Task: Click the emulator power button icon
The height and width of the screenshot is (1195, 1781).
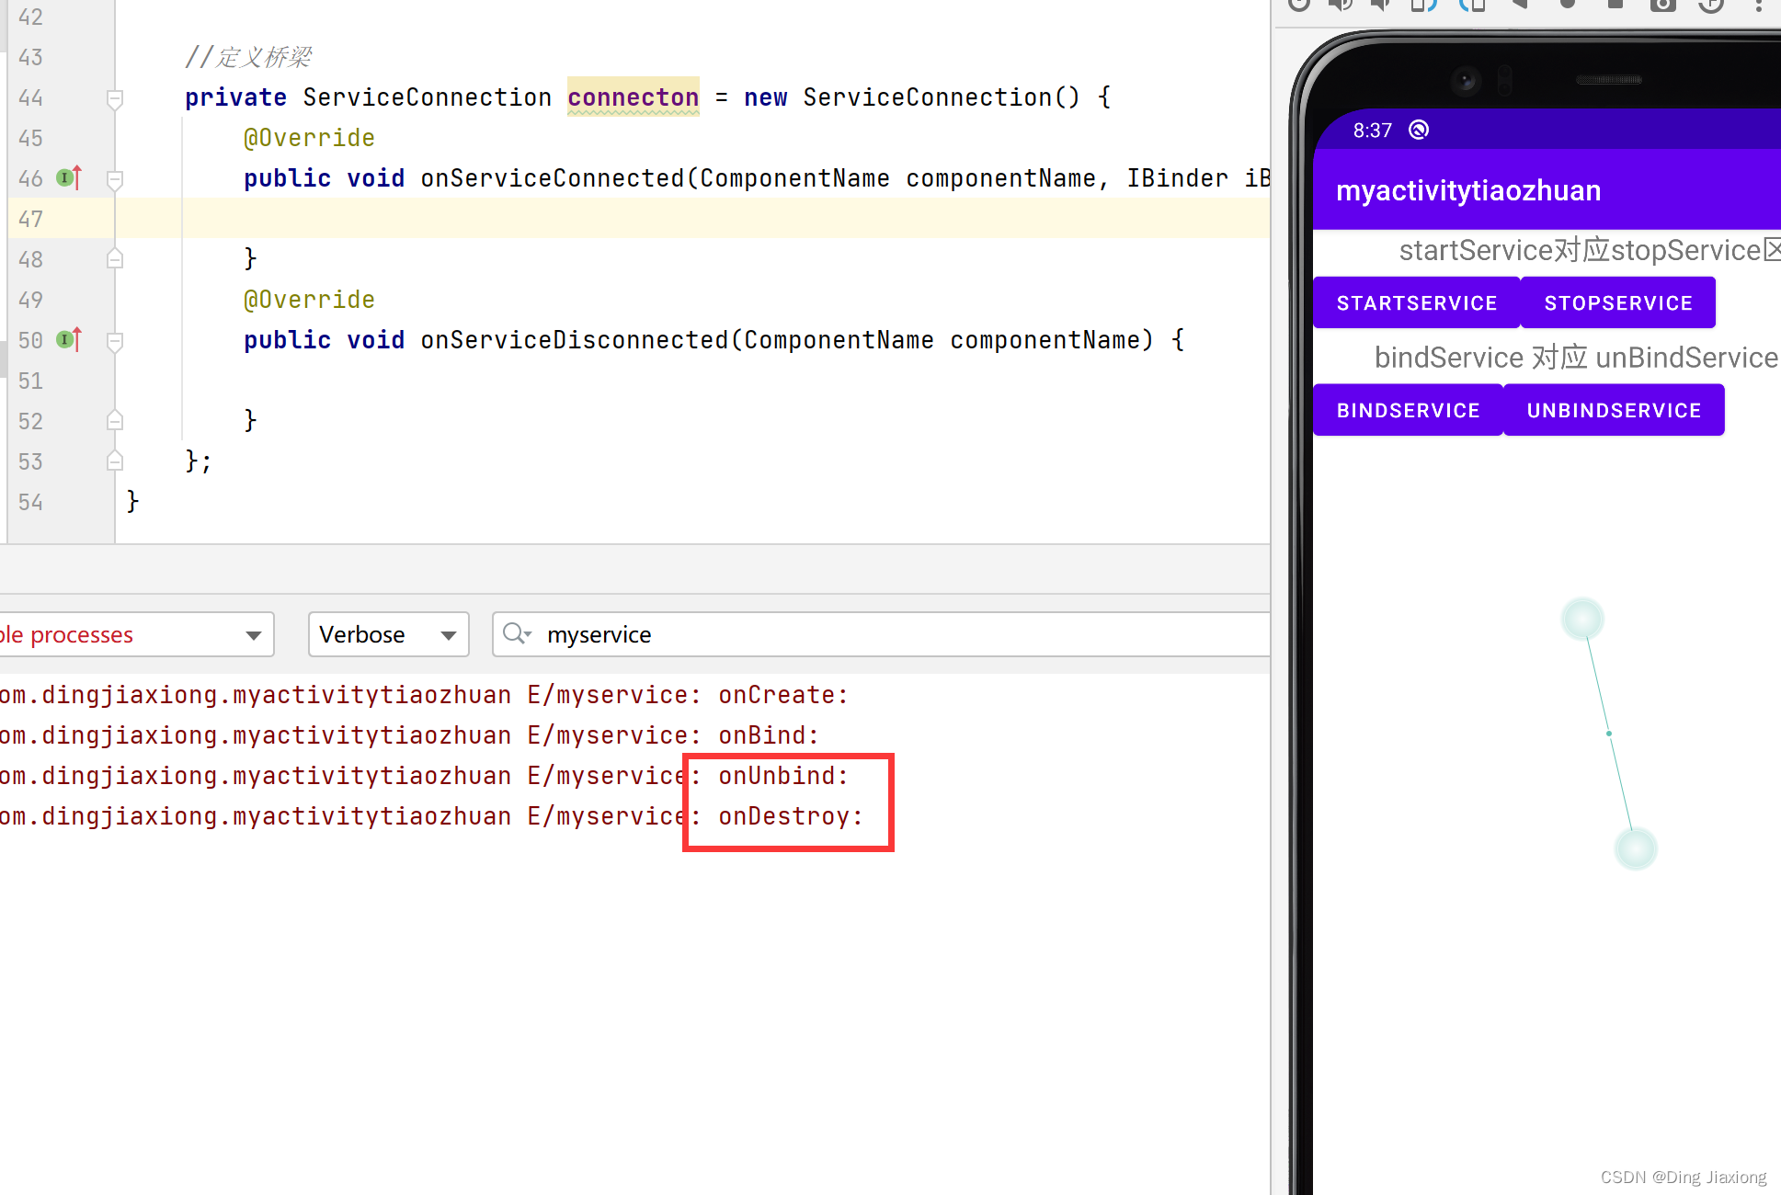Action: pos(1298,4)
